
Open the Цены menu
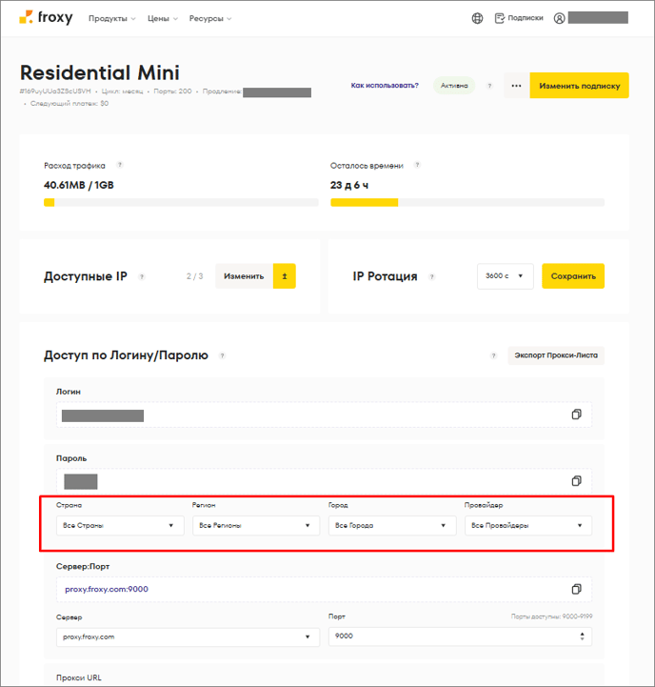[x=163, y=18]
